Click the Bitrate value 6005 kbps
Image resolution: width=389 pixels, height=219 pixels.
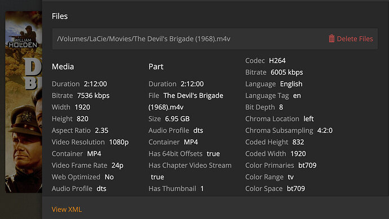287,72
